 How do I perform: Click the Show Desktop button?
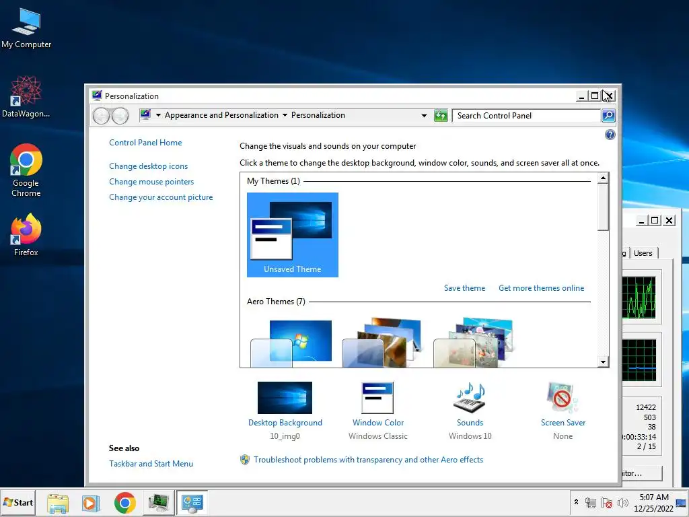(682, 503)
